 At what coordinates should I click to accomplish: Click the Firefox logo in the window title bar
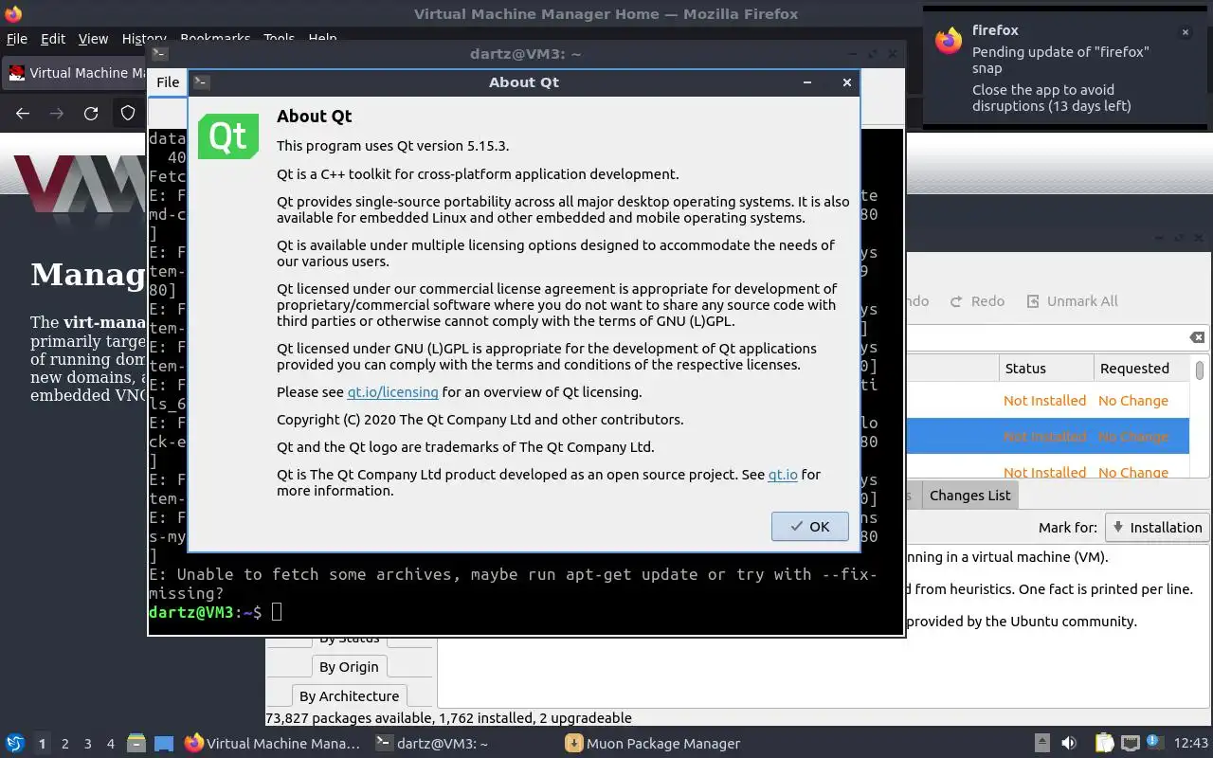(x=13, y=14)
